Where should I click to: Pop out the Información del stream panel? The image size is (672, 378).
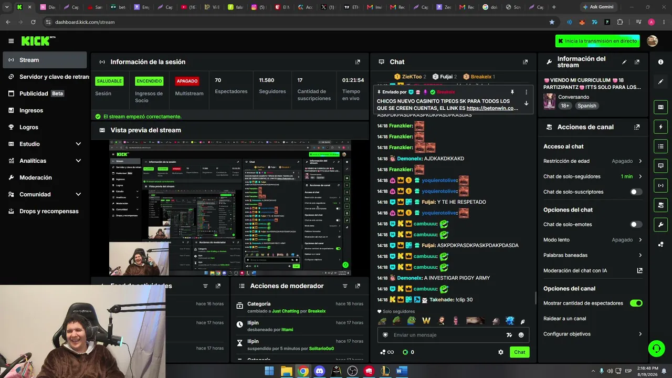coord(637,62)
